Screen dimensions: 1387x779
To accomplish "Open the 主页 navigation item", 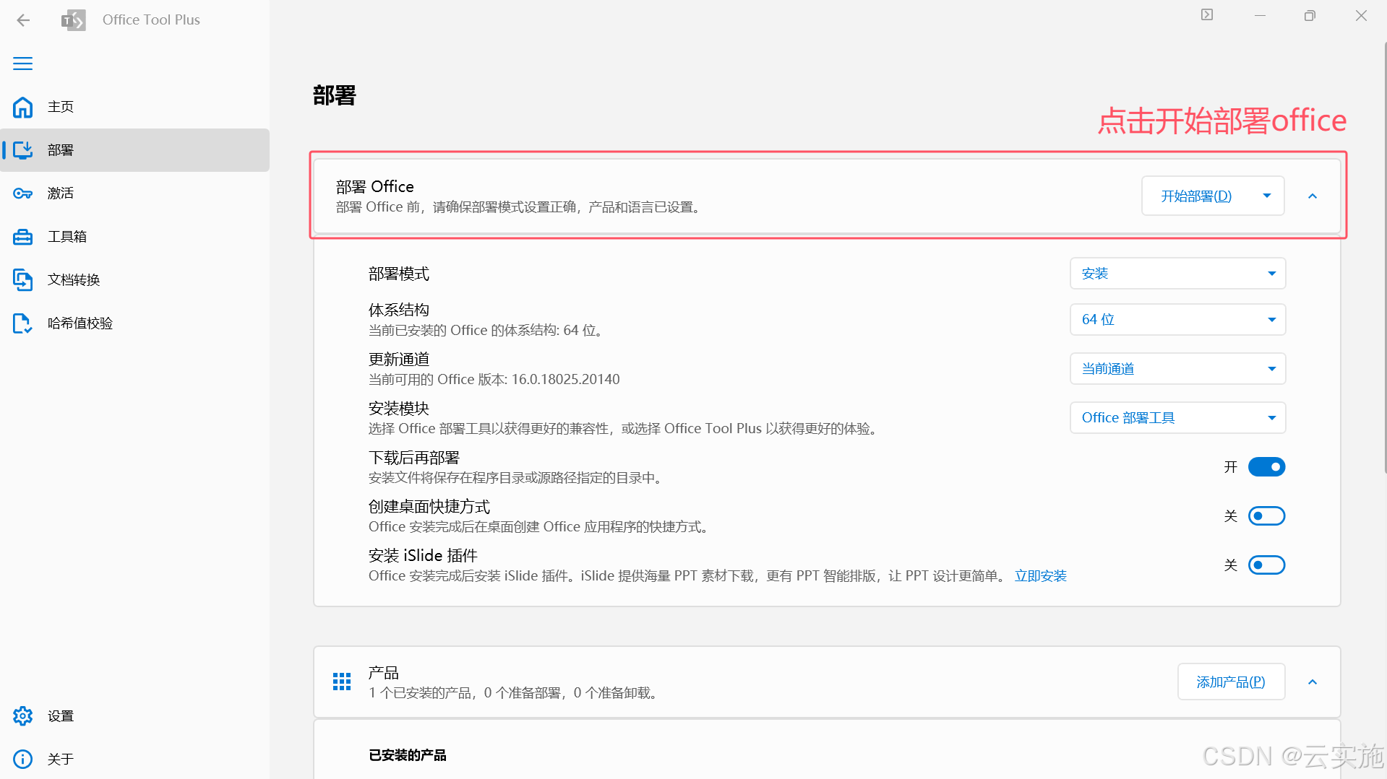I will [x=135, y=107].
